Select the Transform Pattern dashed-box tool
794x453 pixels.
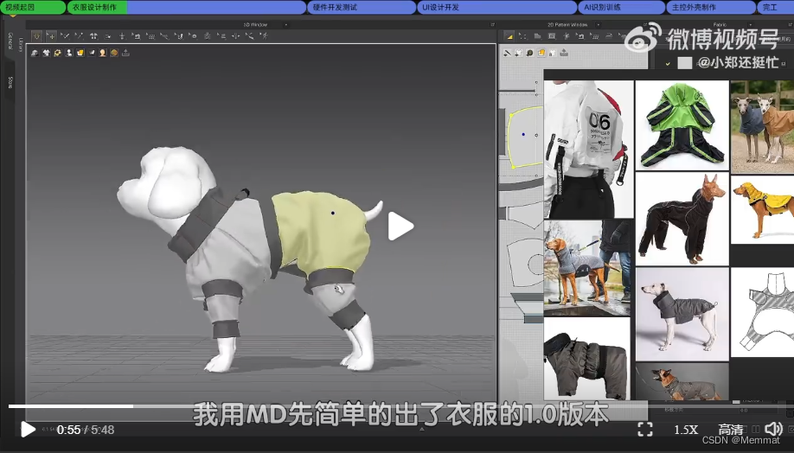523,36
